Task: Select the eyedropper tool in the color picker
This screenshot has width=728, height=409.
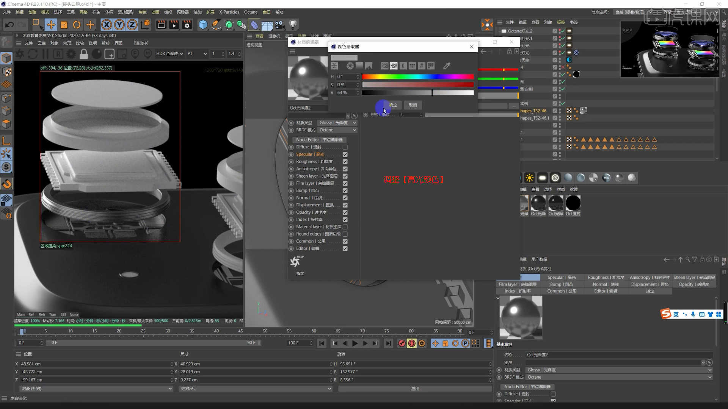Action: [x=447, y=66]
